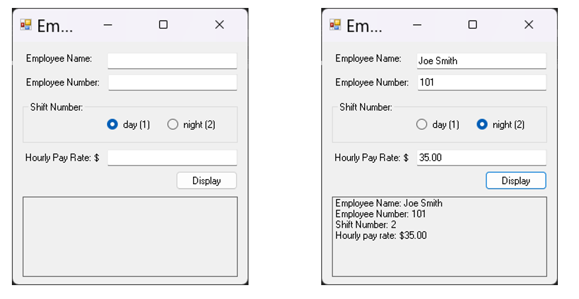Viewport: 579px width, 299px height.
Task: Maximize the left window
Action: point(163,24)
